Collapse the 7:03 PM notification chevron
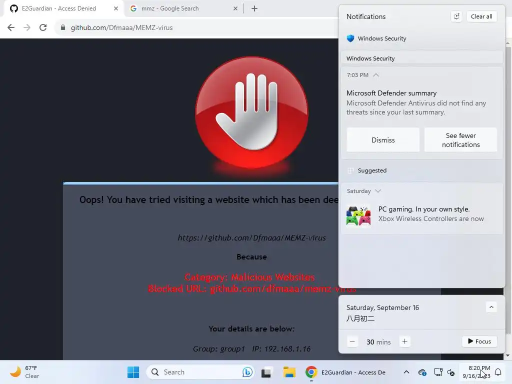The height and width of the screenshot is (384, 512). [x=376, y=75]
